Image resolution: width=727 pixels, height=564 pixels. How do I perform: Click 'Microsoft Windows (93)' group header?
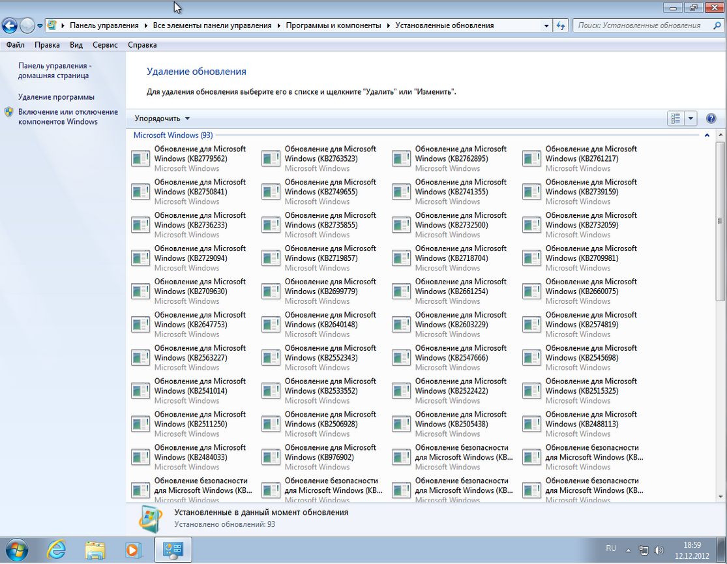(x=173, y=135)
